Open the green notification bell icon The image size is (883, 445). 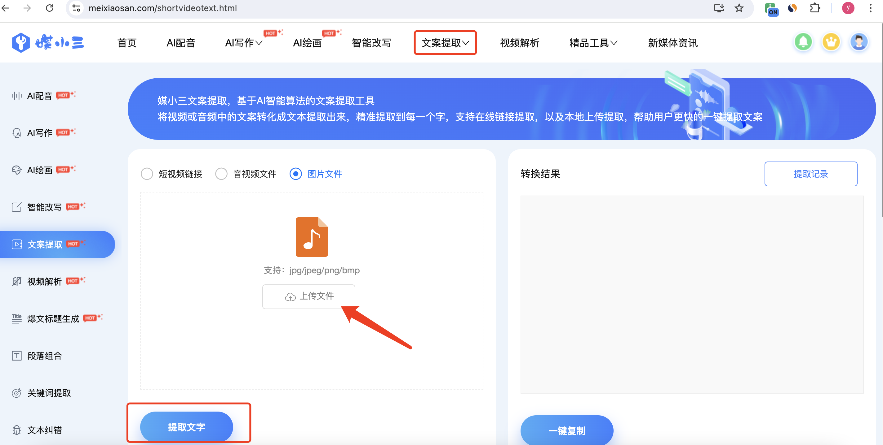coord(803,42)
